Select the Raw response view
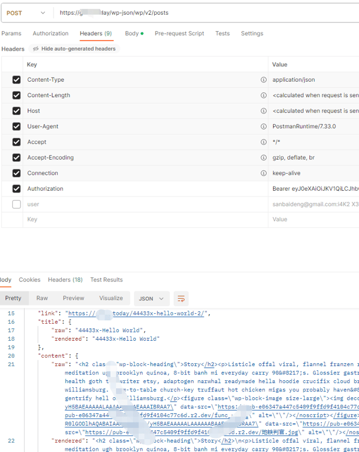 [x=42, y=298]
